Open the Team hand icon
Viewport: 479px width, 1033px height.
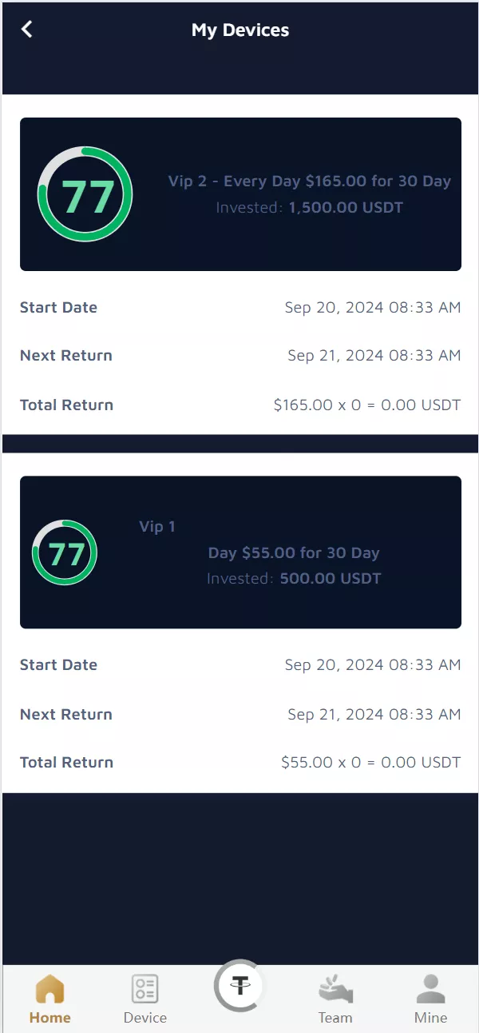point(335,990)
